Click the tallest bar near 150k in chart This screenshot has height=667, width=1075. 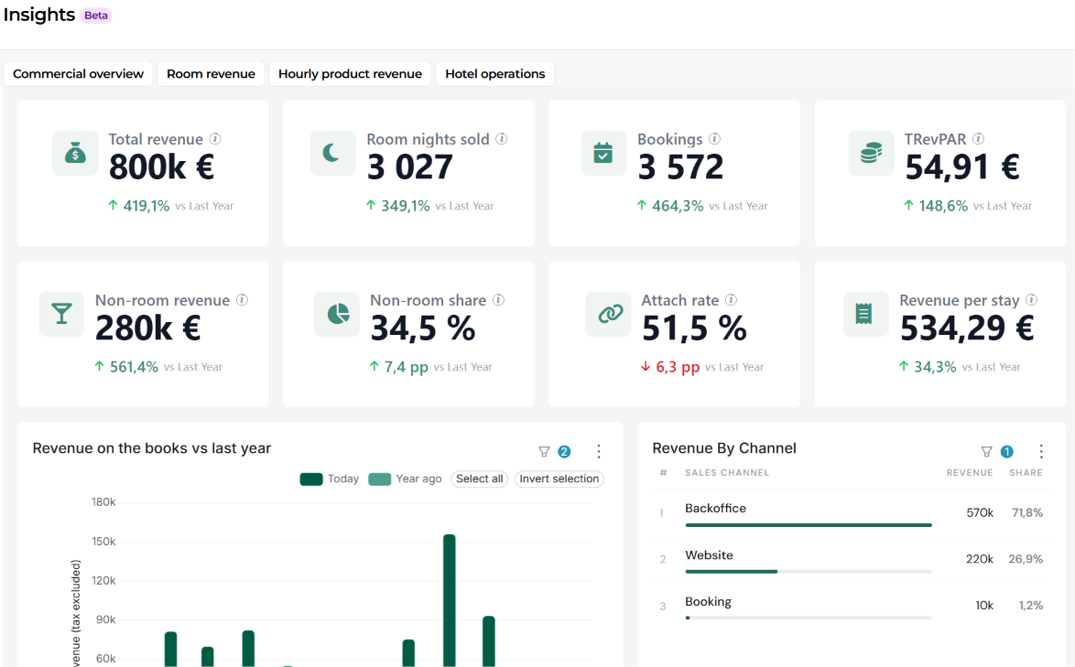(x=449, y=600)
